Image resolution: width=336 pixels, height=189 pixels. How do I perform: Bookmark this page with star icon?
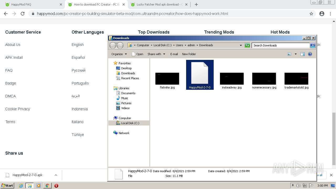point(311,14)
